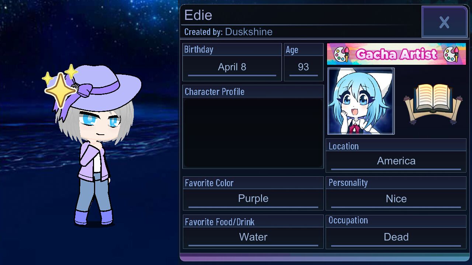Click inside the Character Profile text box
472x265 pixels.
253,133
